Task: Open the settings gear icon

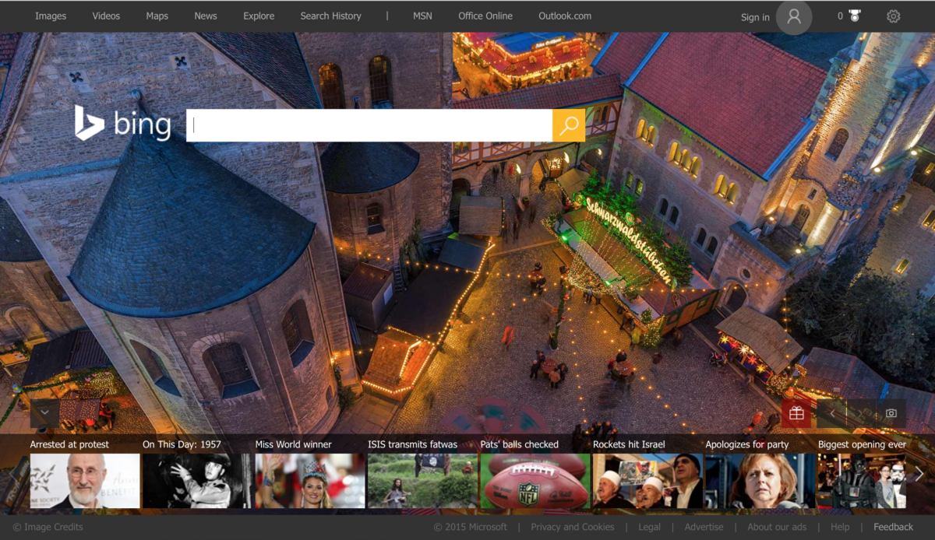Action: (x=894, y=16)
